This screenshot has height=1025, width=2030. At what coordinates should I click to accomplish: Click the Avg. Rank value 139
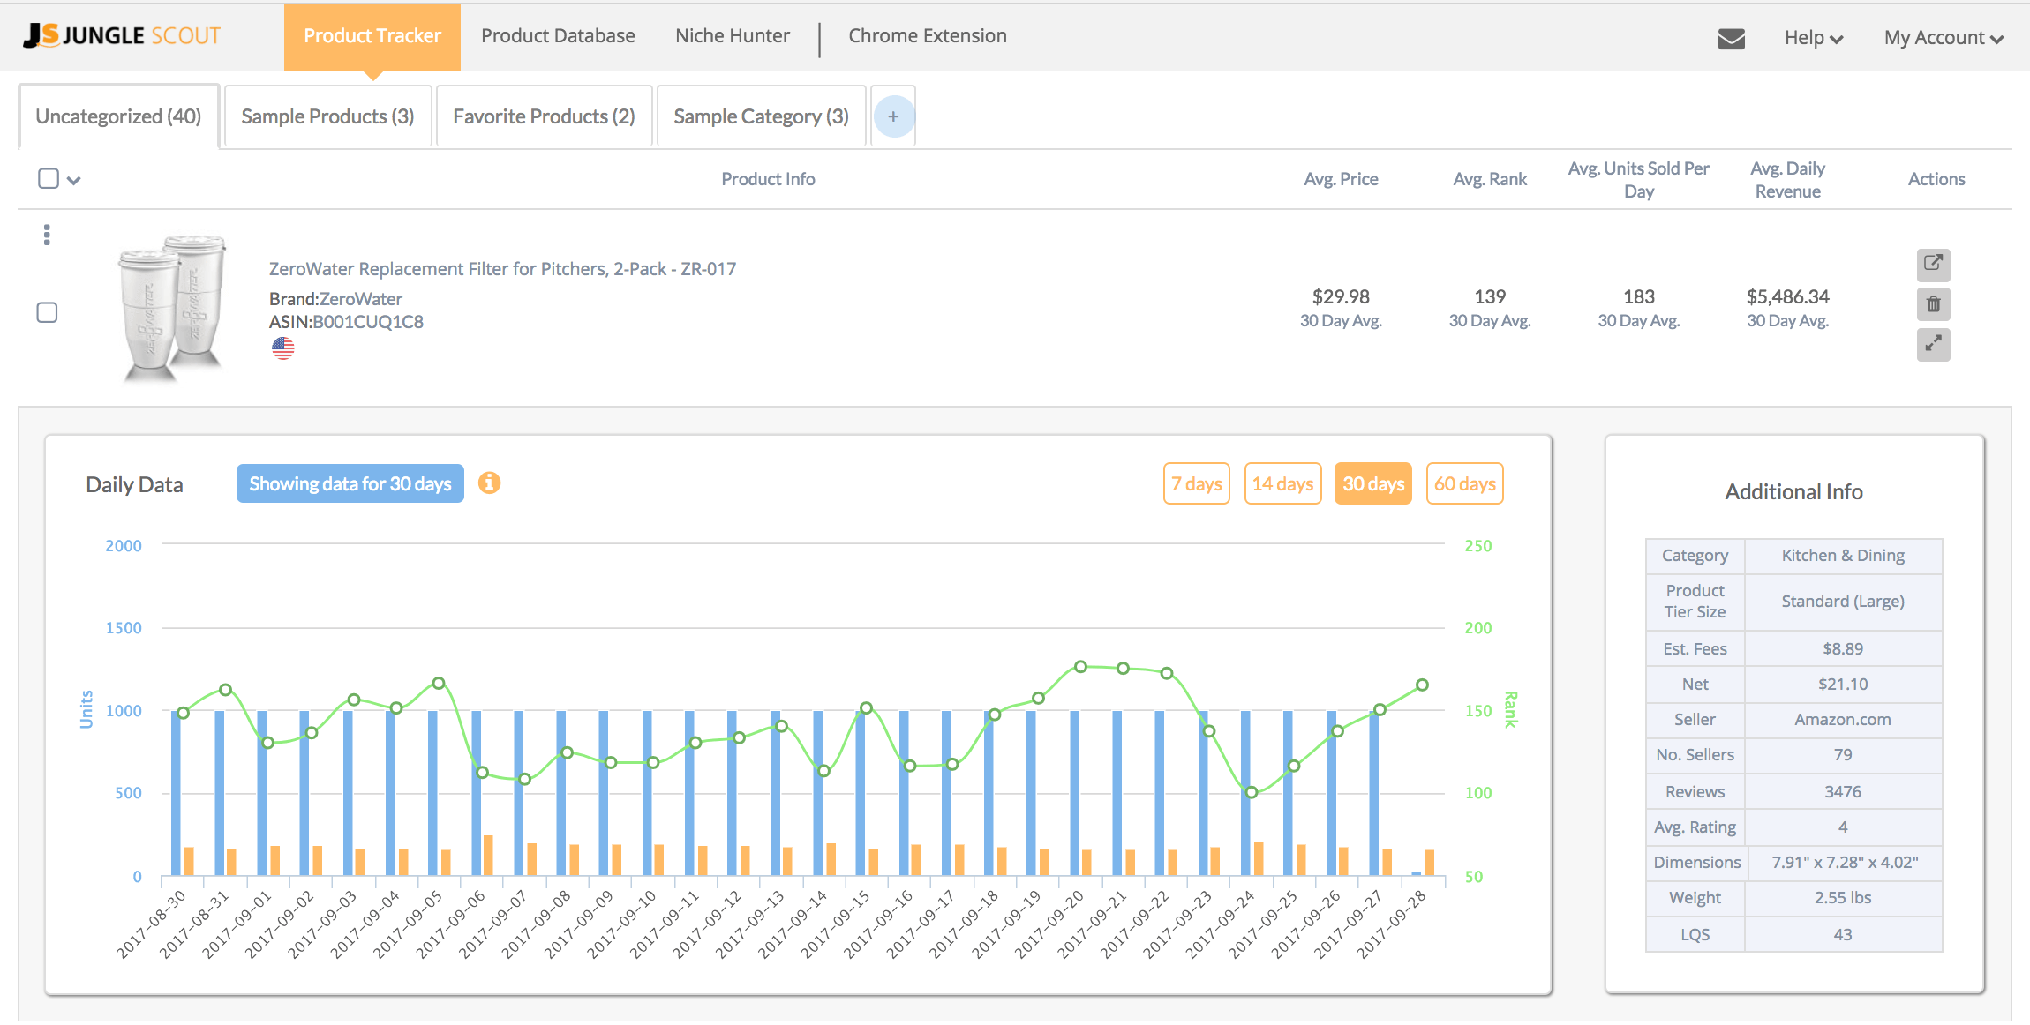(1490, 296)
